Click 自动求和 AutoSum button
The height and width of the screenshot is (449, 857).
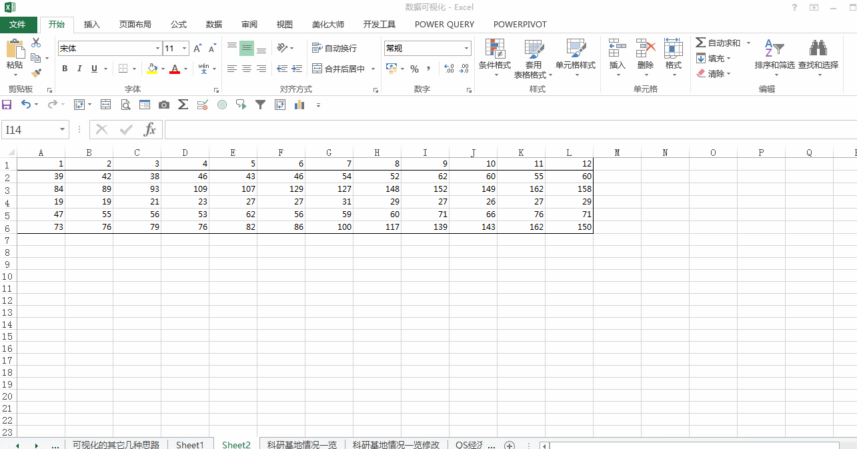pyautogui.click(x=718, y=43)
